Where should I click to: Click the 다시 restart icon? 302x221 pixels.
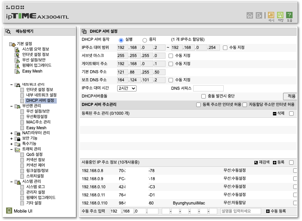coord(271,15)
